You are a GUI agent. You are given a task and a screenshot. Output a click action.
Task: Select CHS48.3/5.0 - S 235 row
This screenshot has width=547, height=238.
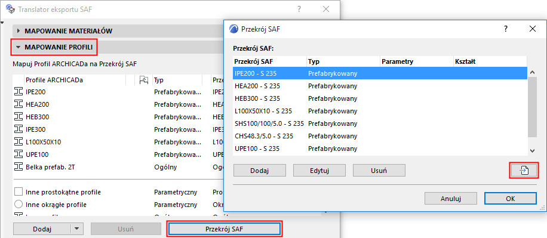(380, 136)
